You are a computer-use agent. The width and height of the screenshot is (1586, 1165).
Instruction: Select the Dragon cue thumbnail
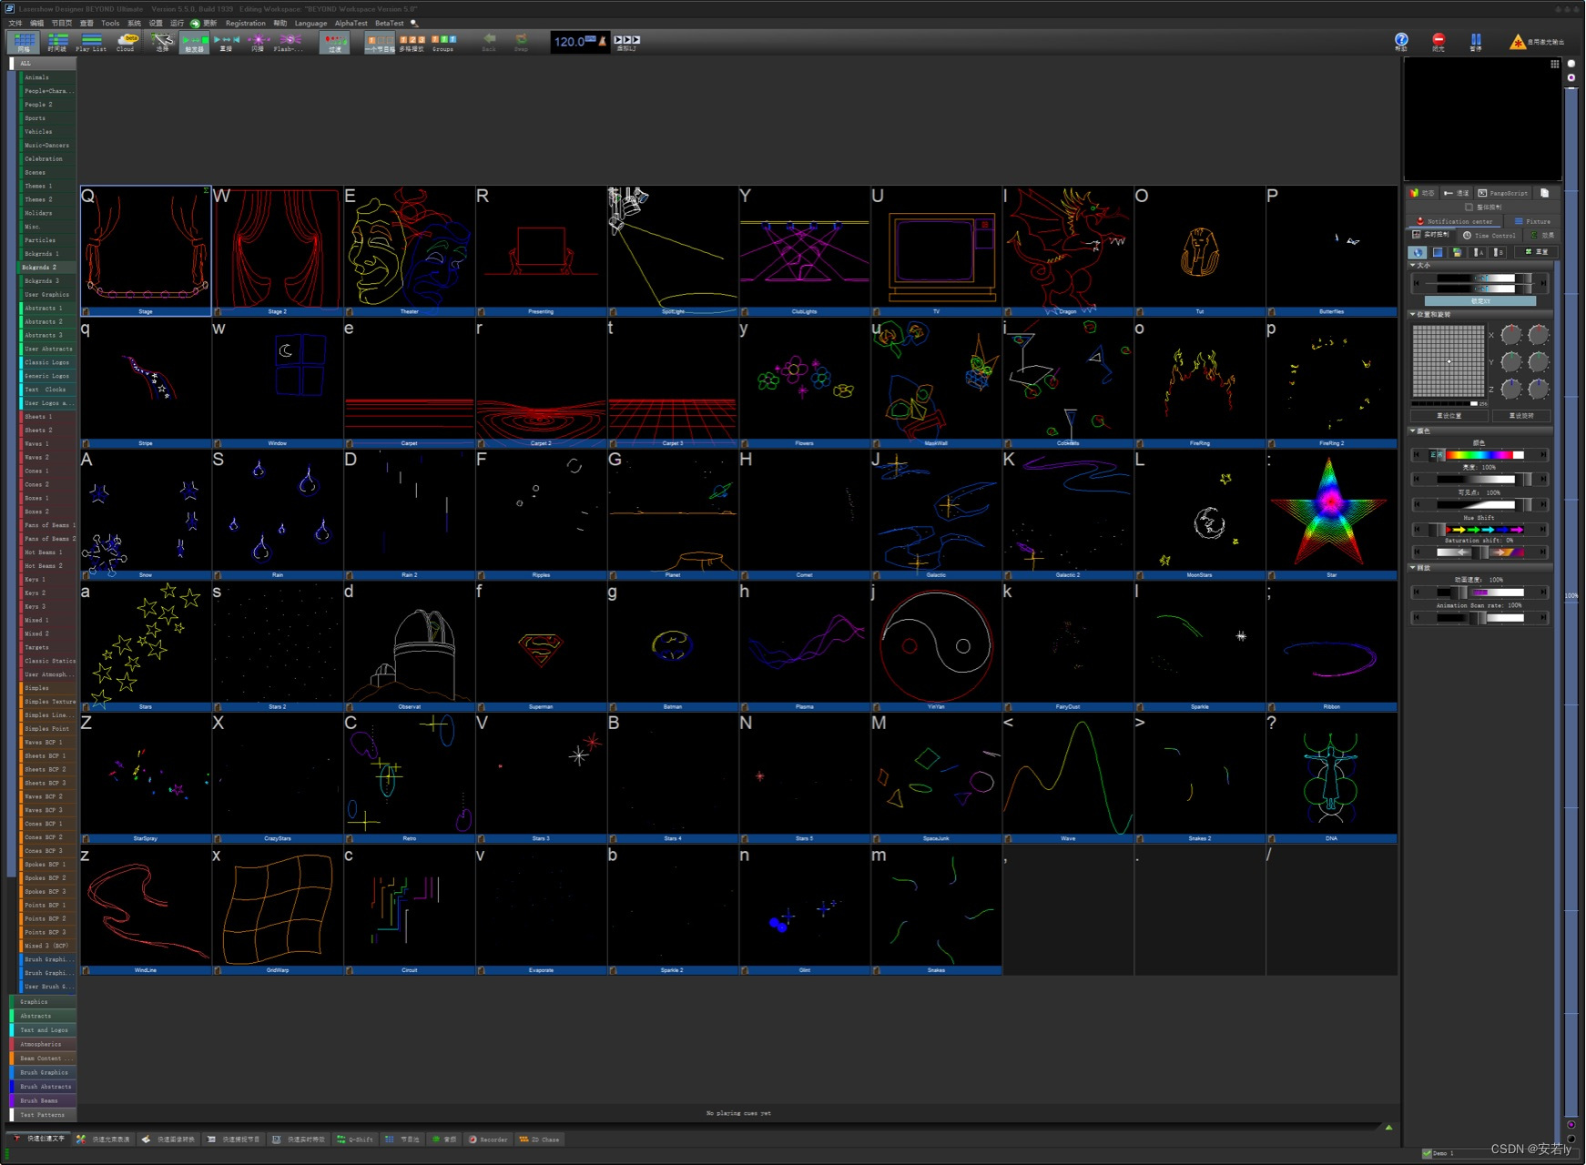tap(1068, 251)
